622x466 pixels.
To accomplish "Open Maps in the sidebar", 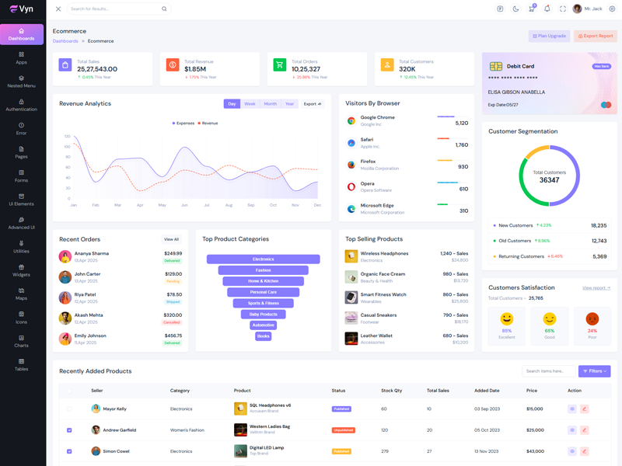I will point(21,294).
